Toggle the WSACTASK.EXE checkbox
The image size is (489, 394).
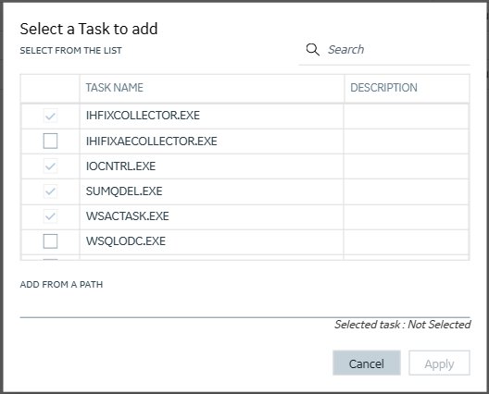(x=50, y=215)
